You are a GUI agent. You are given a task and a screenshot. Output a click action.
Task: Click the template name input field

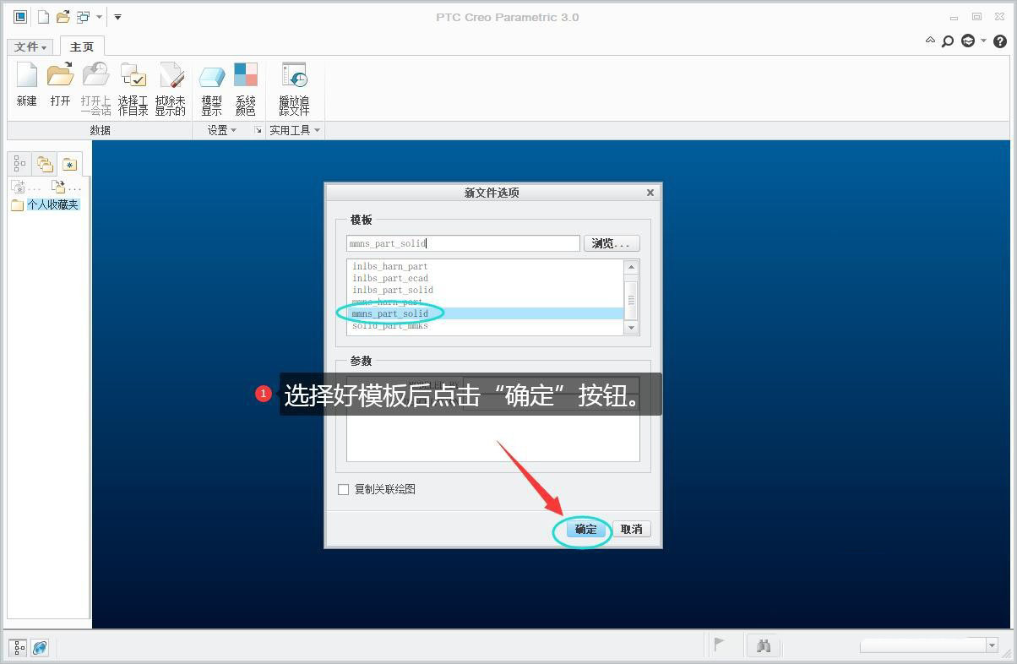click(x=463, y=243)
